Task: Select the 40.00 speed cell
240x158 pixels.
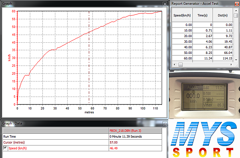Action: click(182, 47)
